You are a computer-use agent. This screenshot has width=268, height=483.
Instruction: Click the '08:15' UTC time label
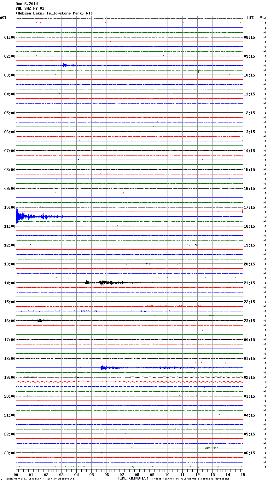(249, 37)
